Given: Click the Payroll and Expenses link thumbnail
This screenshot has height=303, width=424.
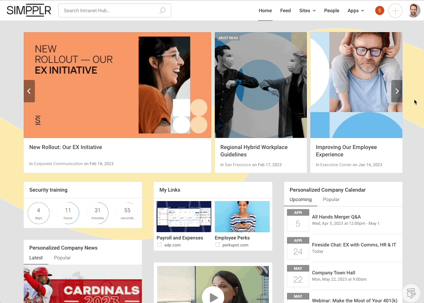Looking at the screenshot, I should [x=184, y=216].
